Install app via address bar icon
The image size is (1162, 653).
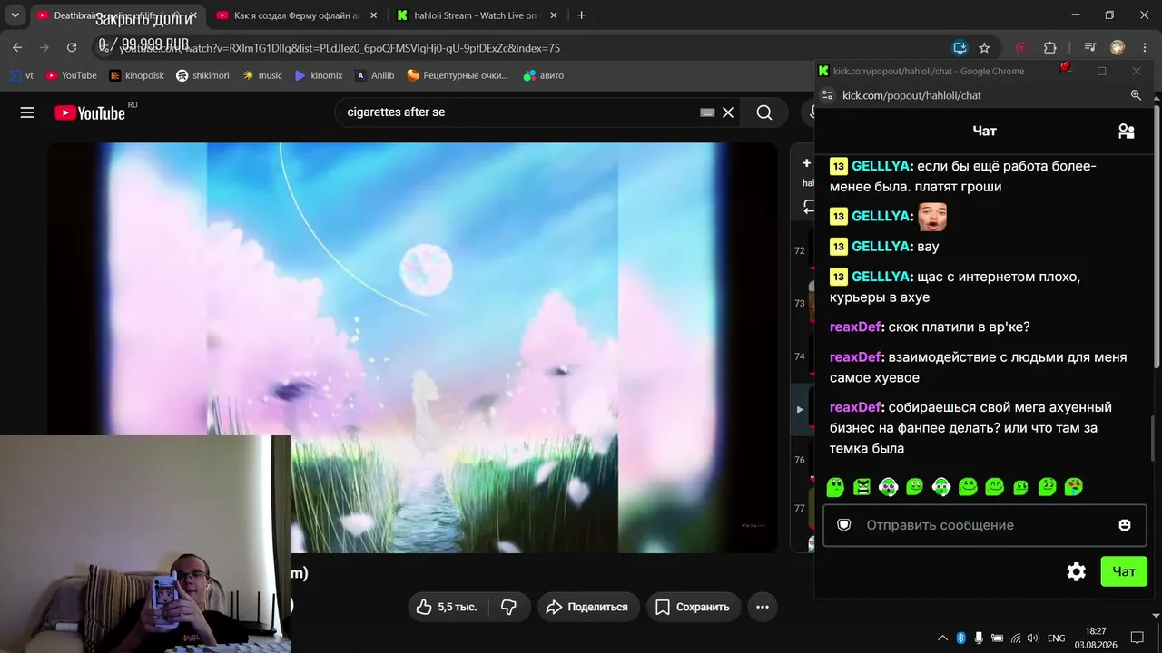tap(960, 47)
